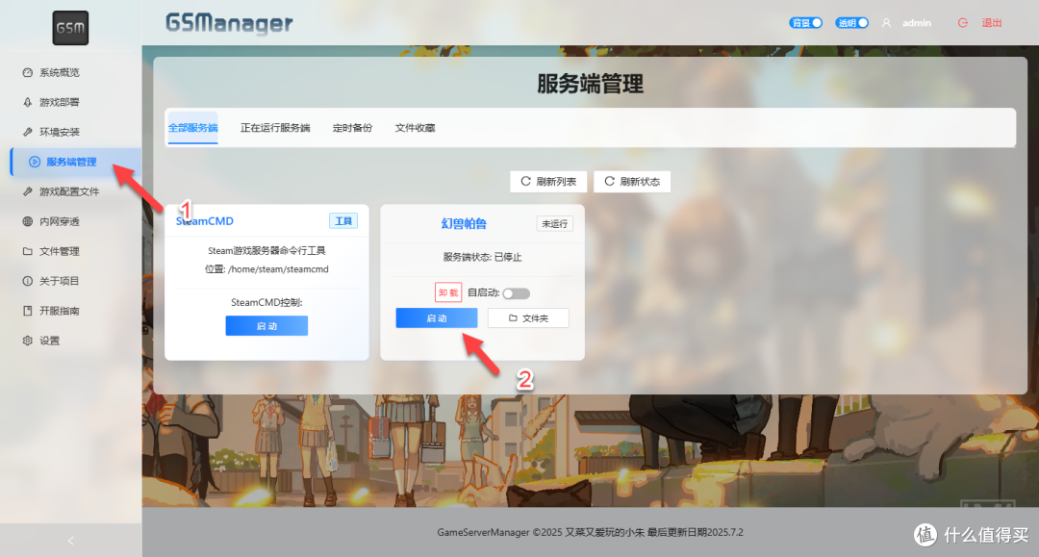Click 刷新列表 to refresh the list

coord(548,181)
